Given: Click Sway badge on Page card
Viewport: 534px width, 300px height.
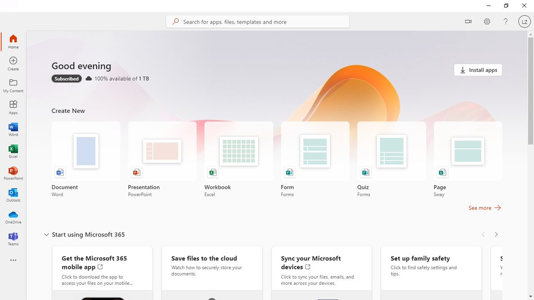Looking at the screenshot, I should point(442,172).
